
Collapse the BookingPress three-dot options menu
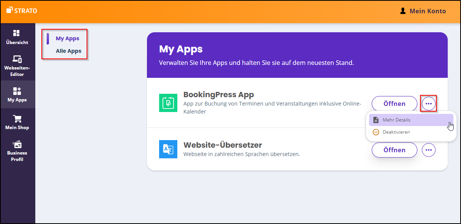click(429, 104)
